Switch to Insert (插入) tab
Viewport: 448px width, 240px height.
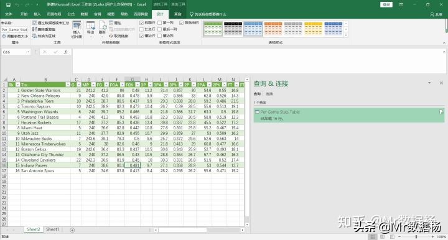tap(37, 14)
